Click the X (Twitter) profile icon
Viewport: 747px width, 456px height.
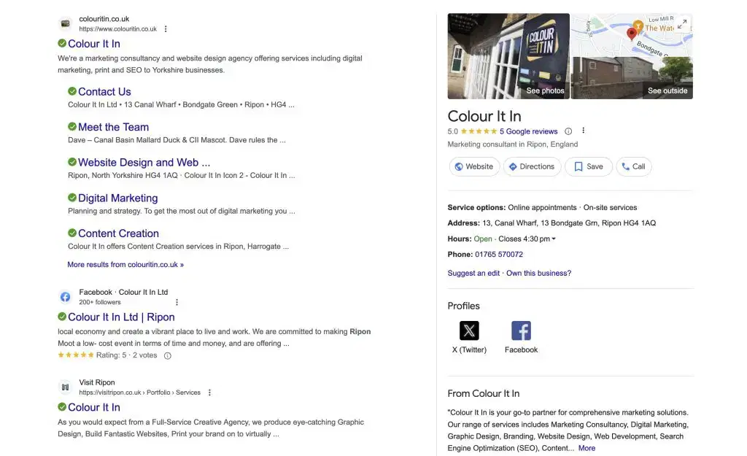(x=469, y=331)
